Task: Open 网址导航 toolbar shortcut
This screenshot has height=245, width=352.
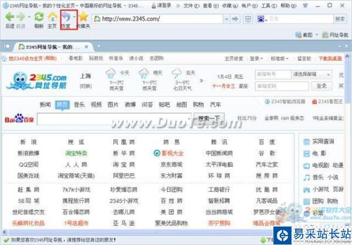Action: coord(336,35)
